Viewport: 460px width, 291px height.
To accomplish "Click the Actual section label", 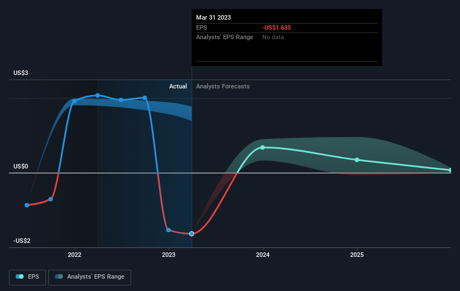I will click(x=178, y=86).
